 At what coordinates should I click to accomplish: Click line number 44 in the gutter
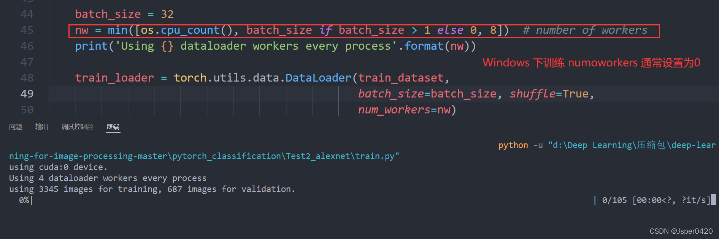tap(27, 14)
